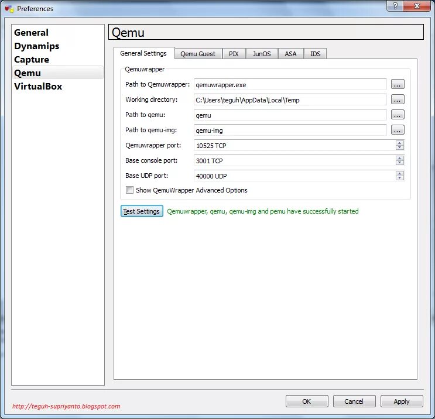This screenshot has width=435, height=419.
Task: Decrease the Base console port value
Action: point(399,163)
